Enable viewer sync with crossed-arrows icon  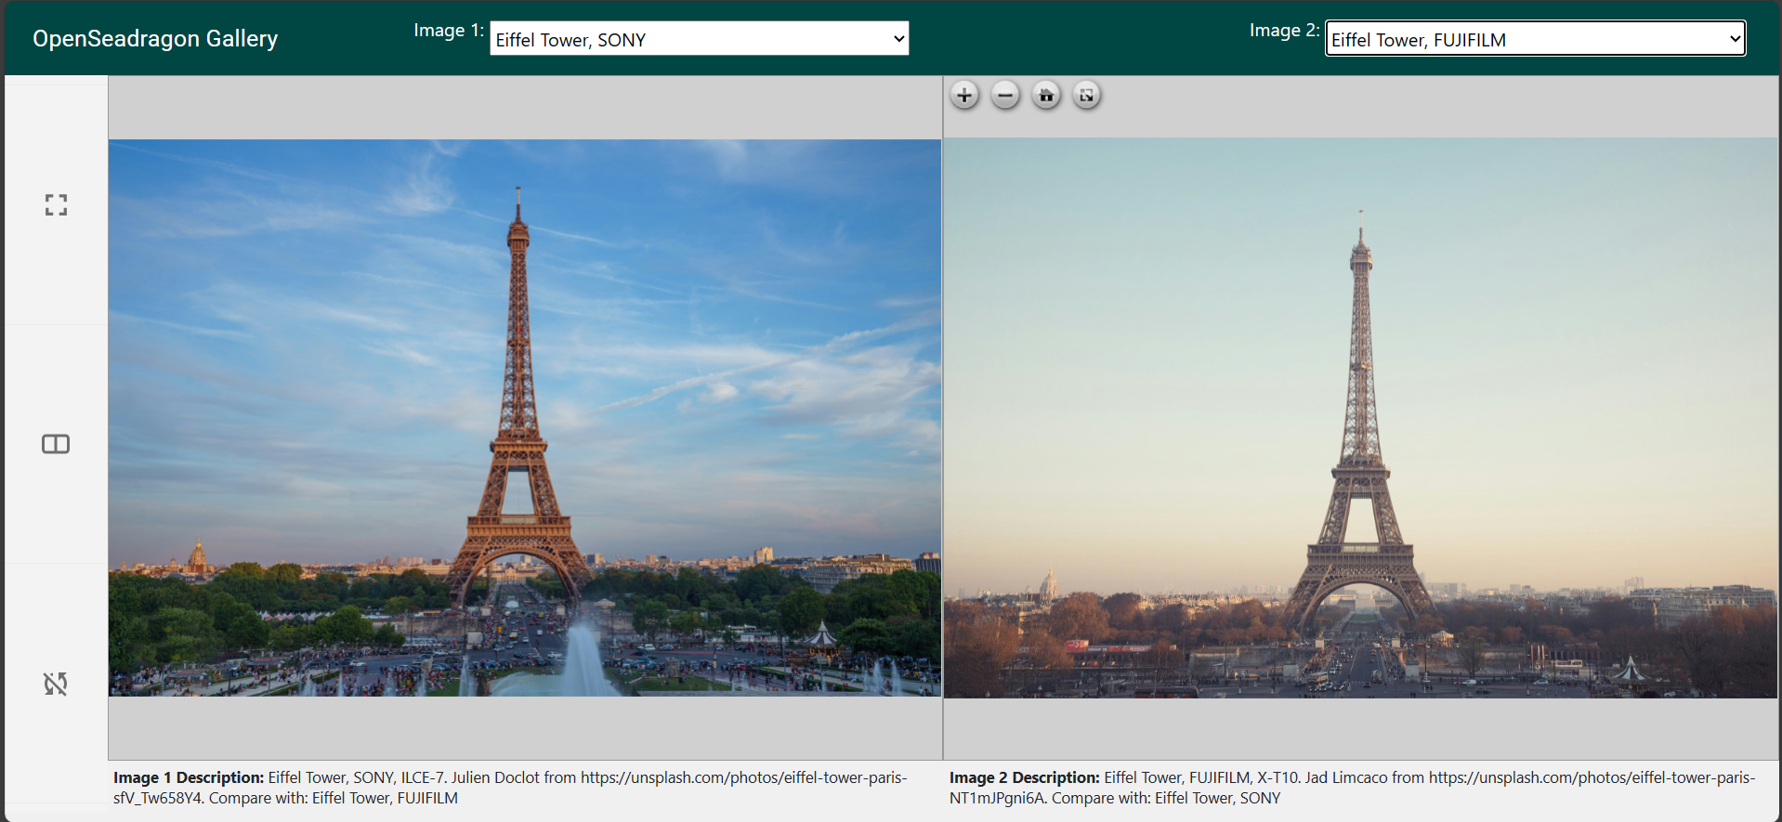click(x=56, y=684)
